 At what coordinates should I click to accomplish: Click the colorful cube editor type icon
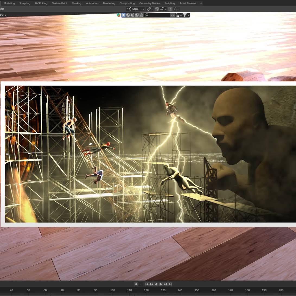click(x=119, y=15)
